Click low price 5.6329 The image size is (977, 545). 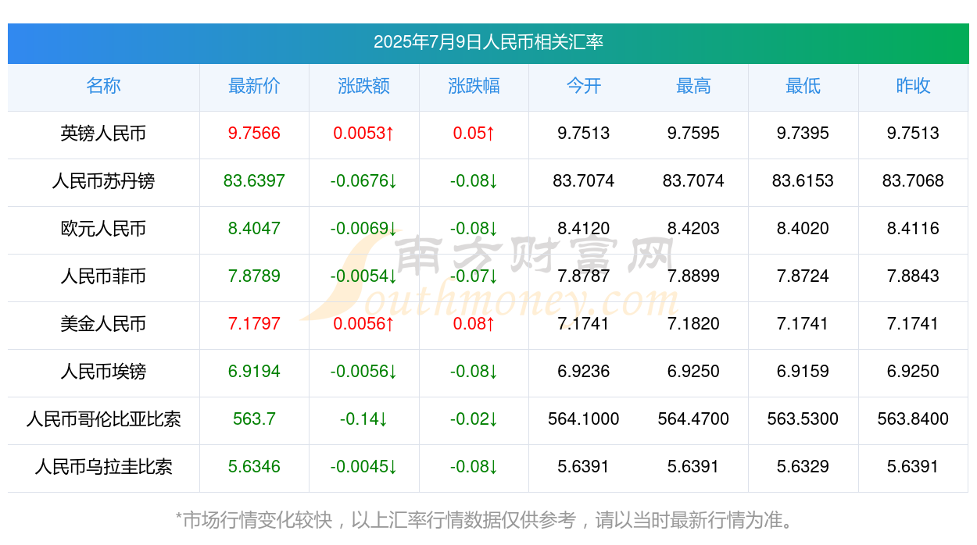pyautogui.click(x=803, y=467)
